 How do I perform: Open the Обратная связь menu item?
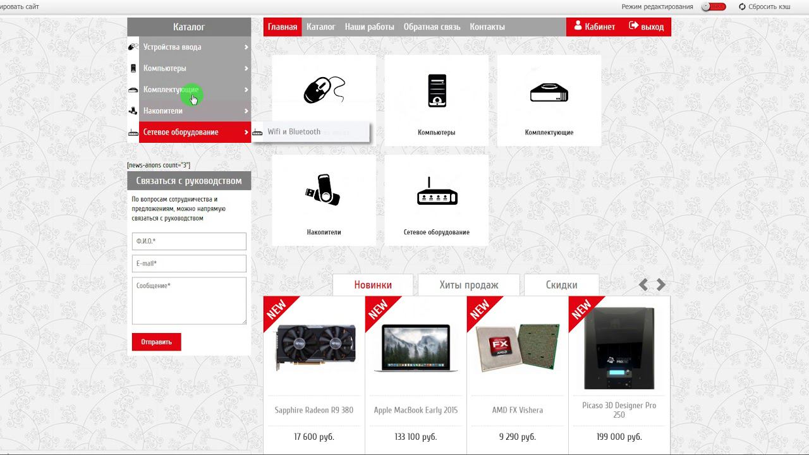(432, 27)
